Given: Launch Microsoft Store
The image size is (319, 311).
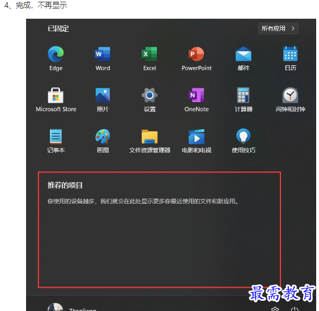Looking at the screenshot, I should point(56,99).
